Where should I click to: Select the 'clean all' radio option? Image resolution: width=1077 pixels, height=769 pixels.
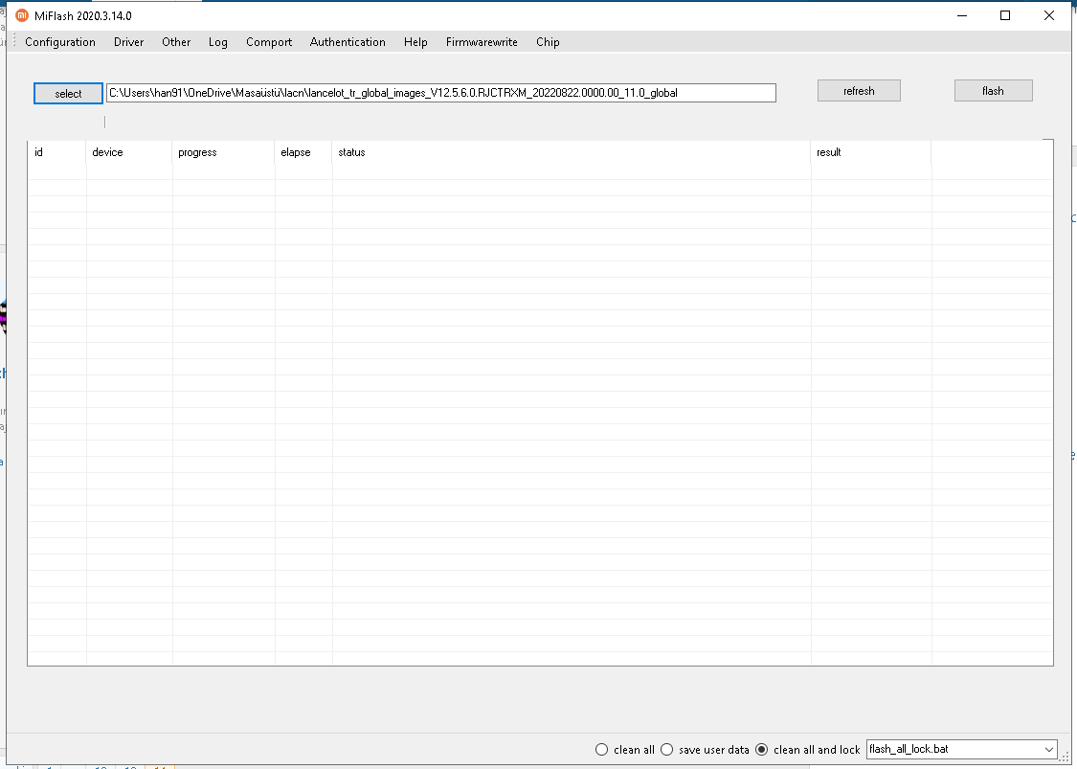click(x=625, y=749)
